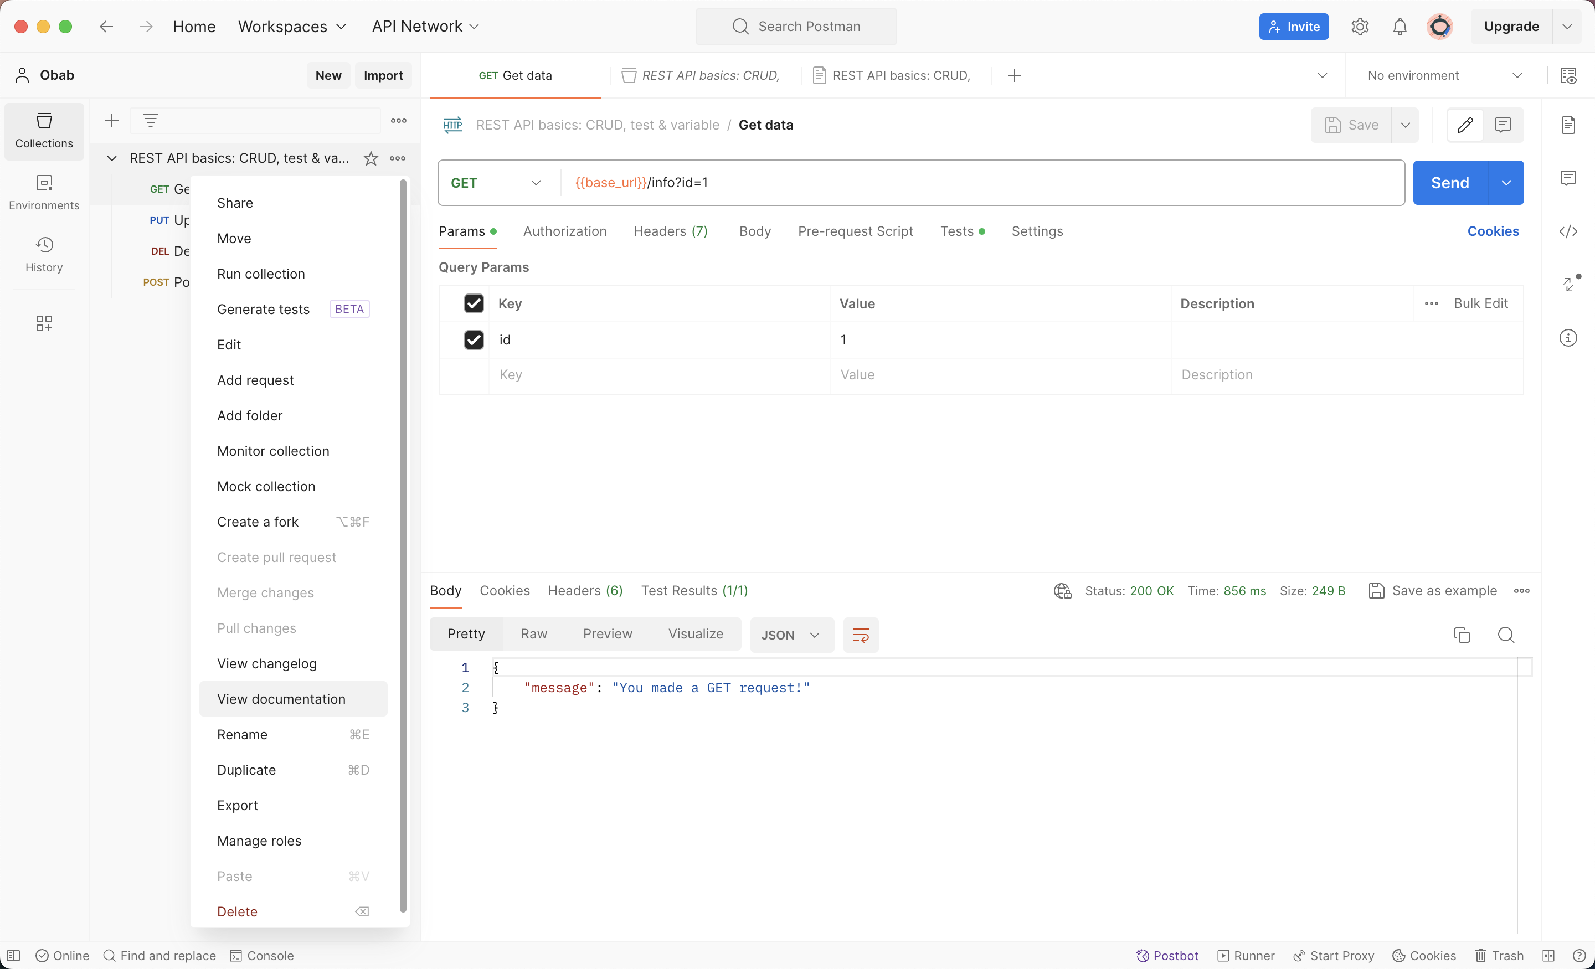Open the code snippet icon
Screen dimensions: 1595x969
1568,231
